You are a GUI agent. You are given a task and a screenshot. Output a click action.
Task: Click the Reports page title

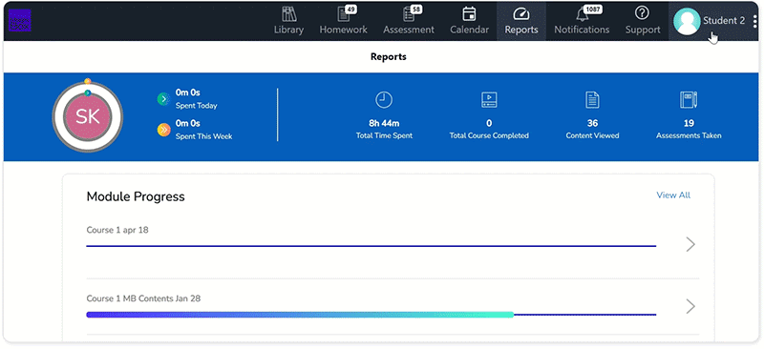[389, 57]
